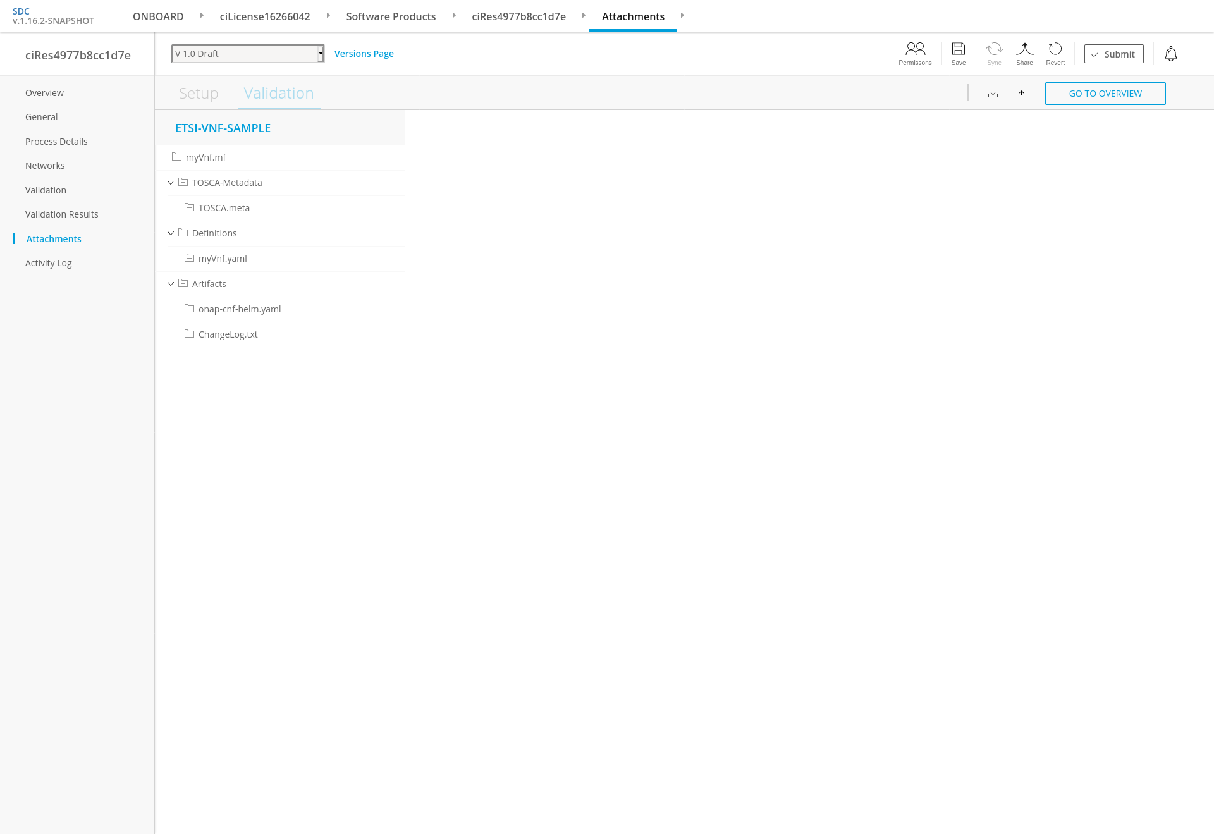Collapse the Artifacts folder chevron
Image resolution: width=1214 pixels, height=834 pixels.
point(171,284)
